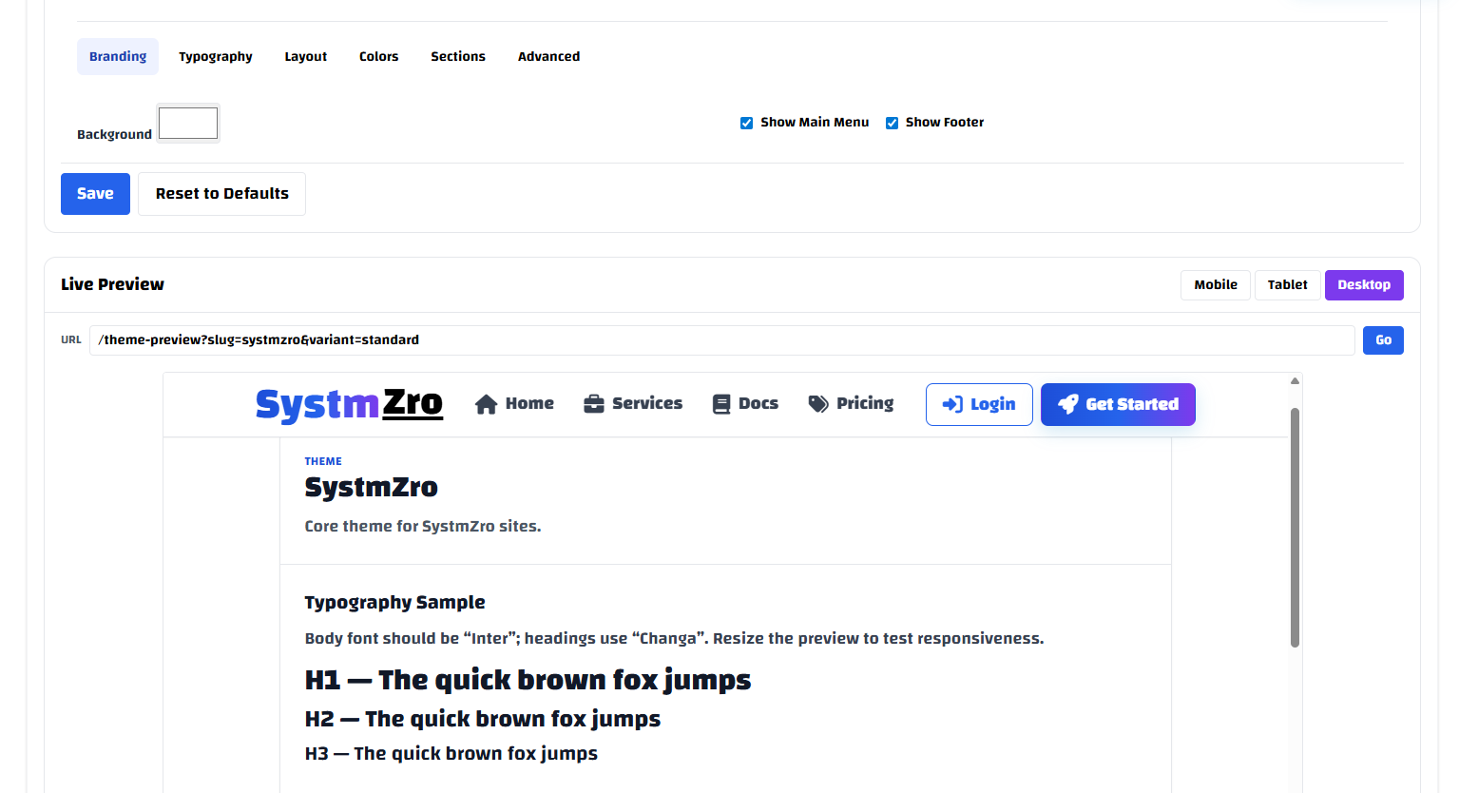Click the Get Started rocket icon
The width and height of the screenshot is (1459, 793).
[1068, 404]
